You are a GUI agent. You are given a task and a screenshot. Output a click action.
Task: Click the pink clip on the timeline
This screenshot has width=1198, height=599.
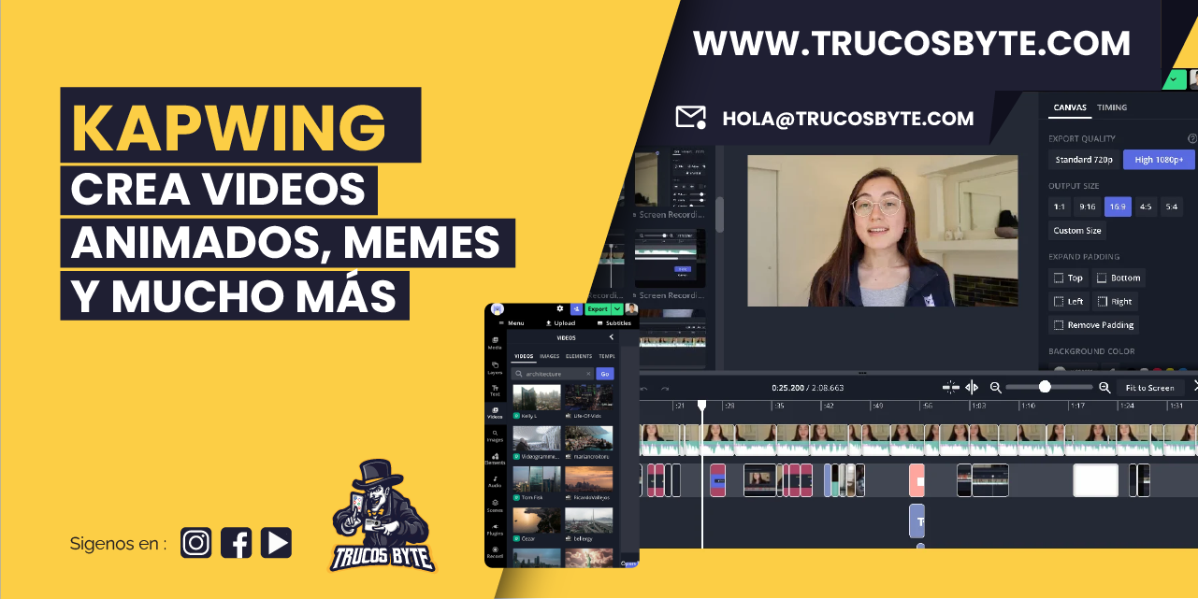tap(917, 480)
